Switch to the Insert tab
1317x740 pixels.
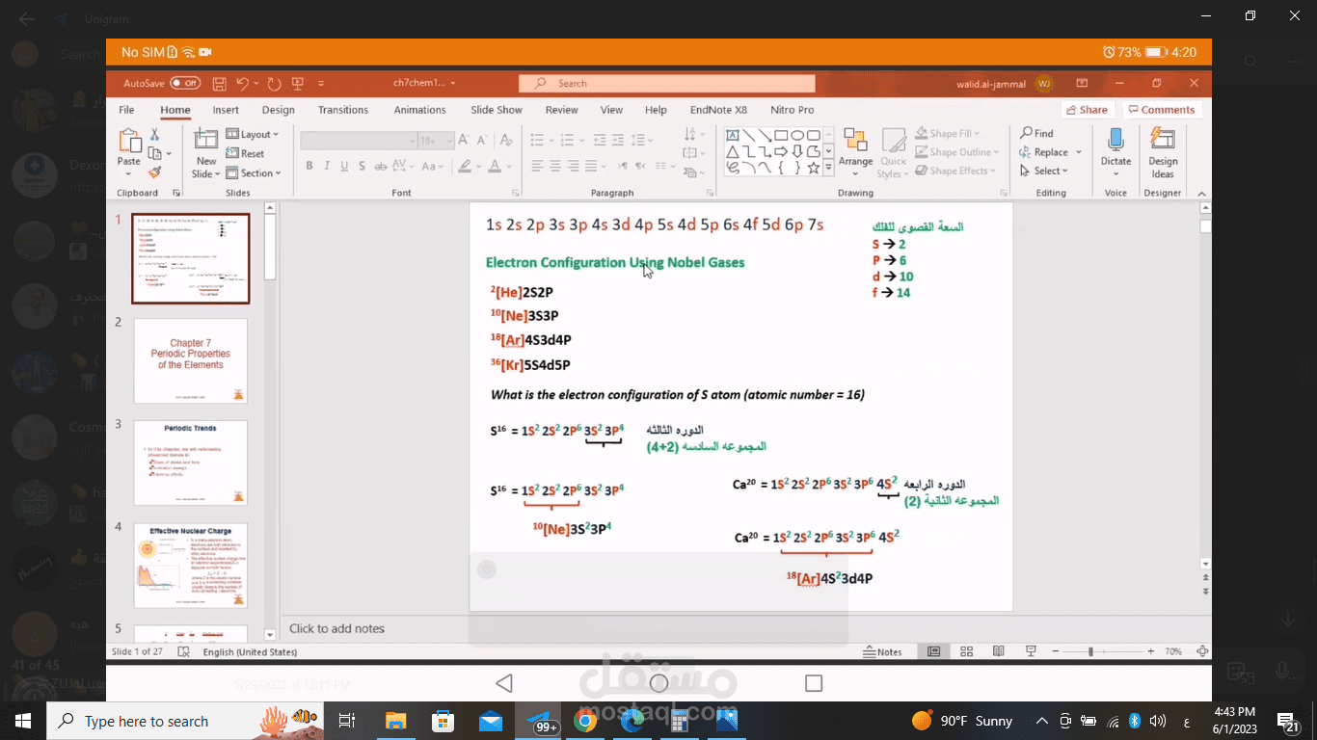click(x=226, y=110)
